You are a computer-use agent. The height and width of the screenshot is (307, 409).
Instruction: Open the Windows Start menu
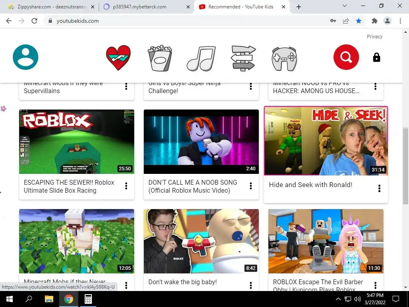[10, 299]
